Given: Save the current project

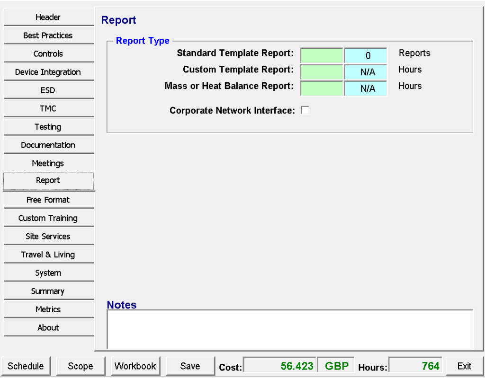Looking at the screenshot, I should tap(190, 366).
